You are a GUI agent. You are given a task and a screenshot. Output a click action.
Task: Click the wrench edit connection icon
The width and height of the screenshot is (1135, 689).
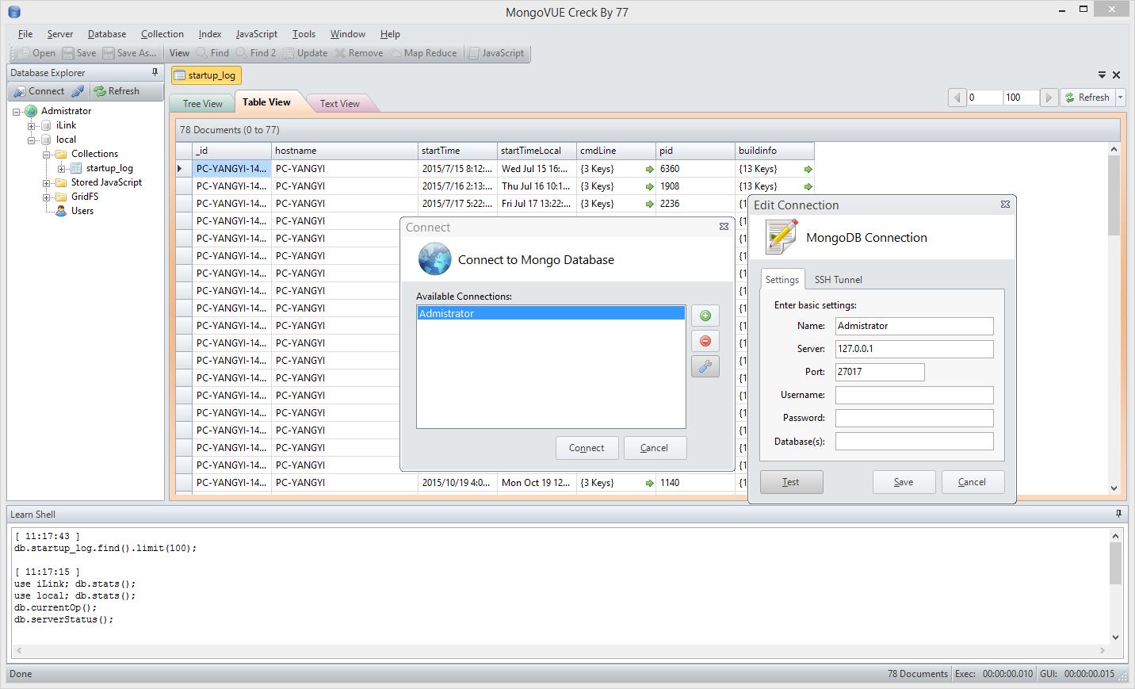(705, 366)
